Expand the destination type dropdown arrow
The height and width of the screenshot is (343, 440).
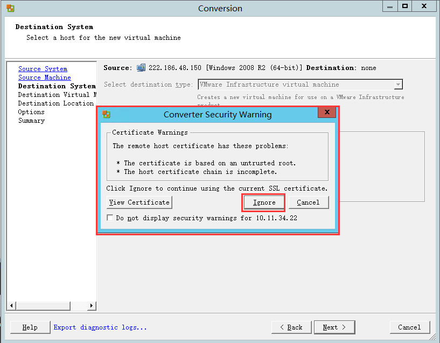[398, 85]
